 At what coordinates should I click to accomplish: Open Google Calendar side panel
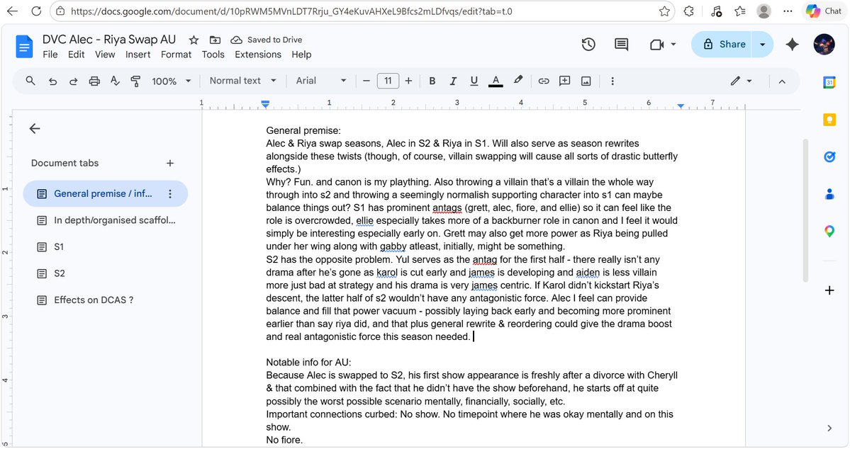[x=829, y=82]
